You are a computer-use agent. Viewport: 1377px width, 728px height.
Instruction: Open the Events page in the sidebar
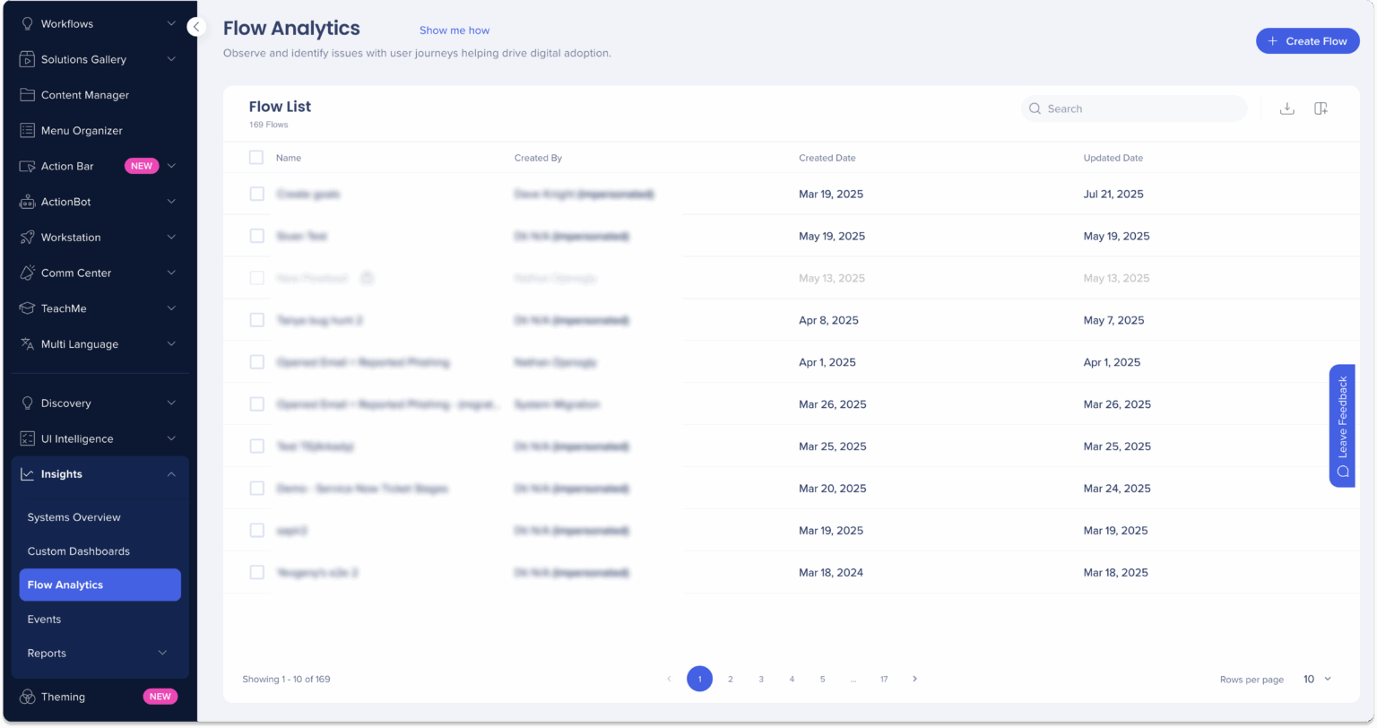[44, 619]
